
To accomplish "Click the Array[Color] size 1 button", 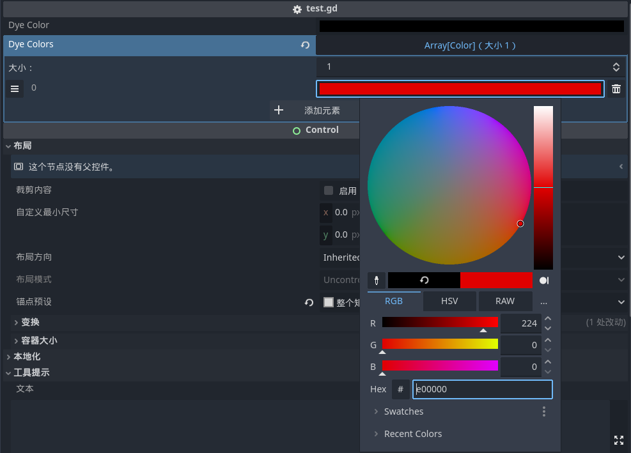I will (x=470, y=45).
